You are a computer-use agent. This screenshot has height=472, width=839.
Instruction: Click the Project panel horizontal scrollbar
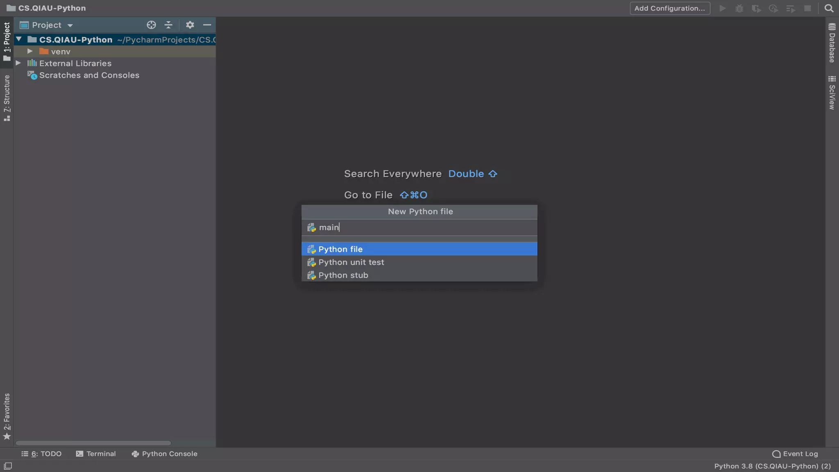(93, 443)
